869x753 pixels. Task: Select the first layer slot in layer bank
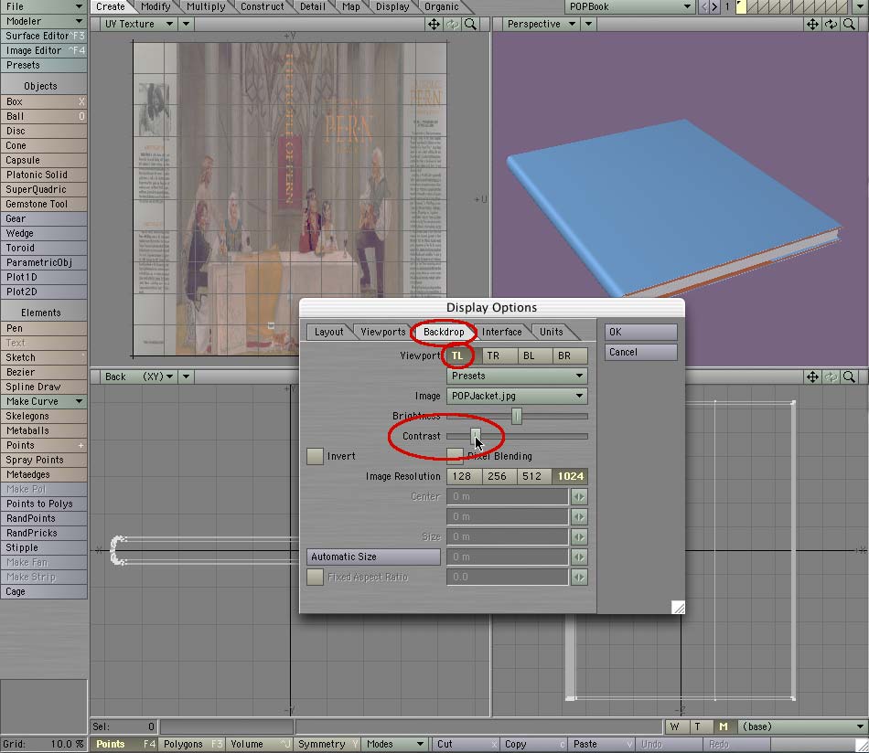[x=742, y=6]
